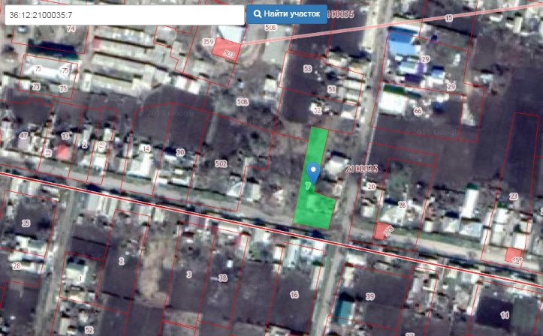This screenshot has width=543, height=336.
Task: Click the blue location pin marker
Action: click(x=314, y=172)
